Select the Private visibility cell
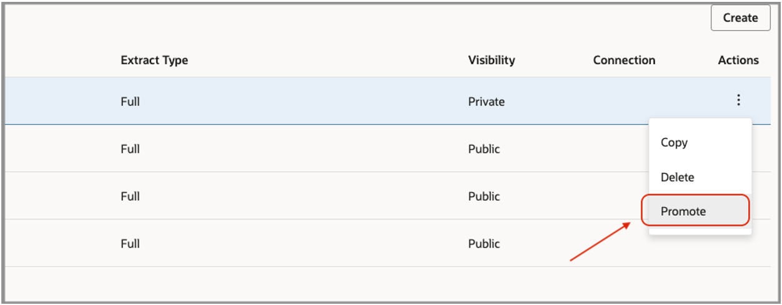782x305 pixels. [x=486, y=101]
